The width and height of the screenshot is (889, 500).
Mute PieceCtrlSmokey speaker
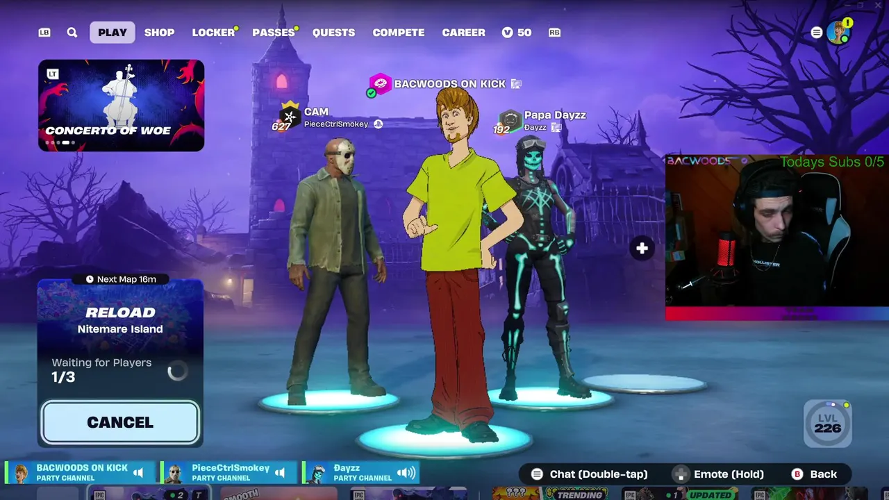click(280, 473)
